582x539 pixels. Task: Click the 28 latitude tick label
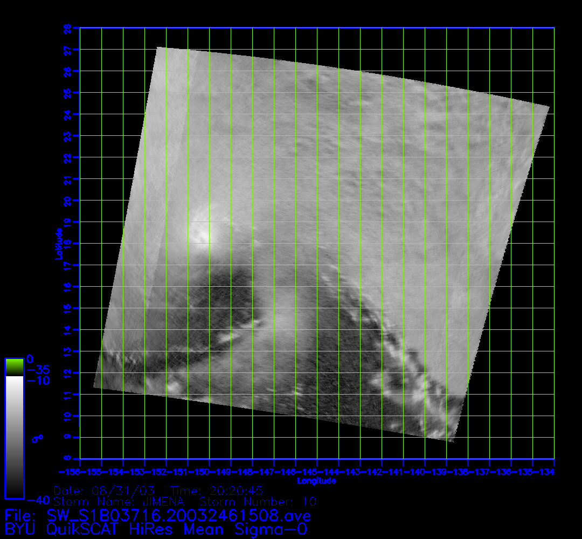pyautogui.click(x=67, y=28)
